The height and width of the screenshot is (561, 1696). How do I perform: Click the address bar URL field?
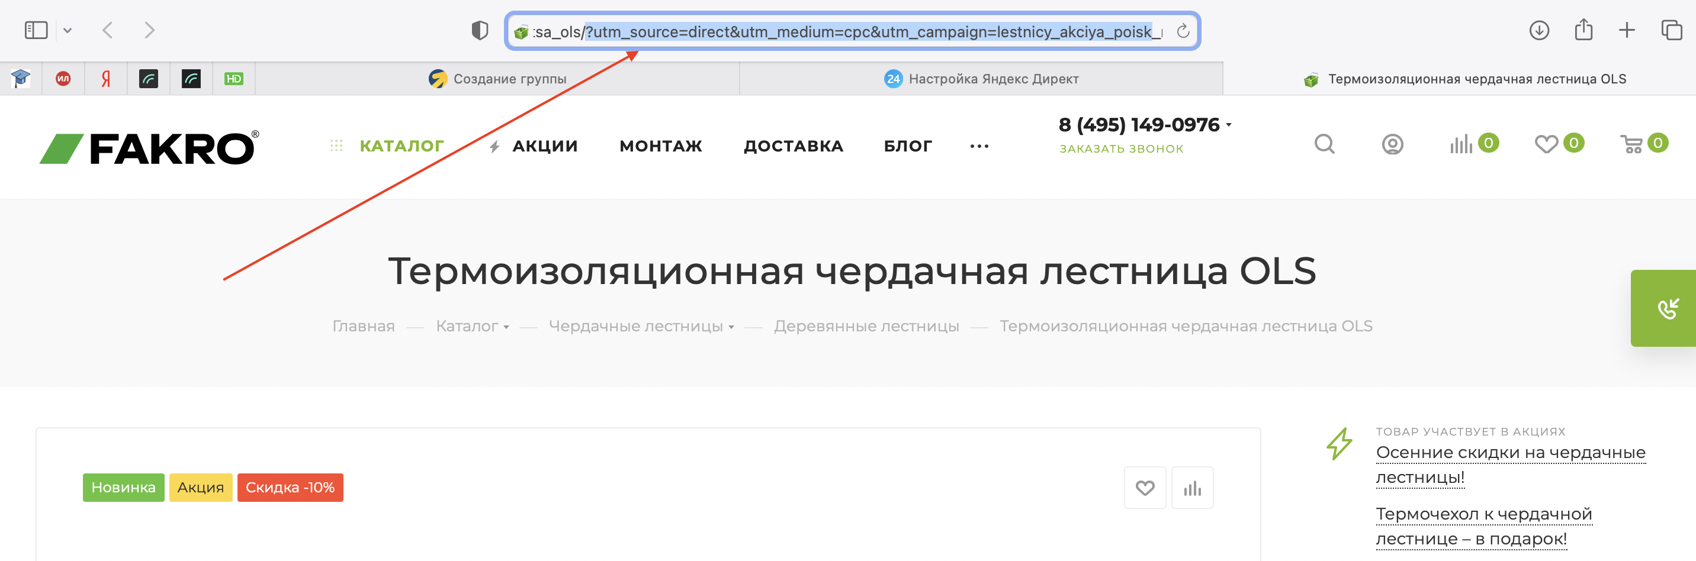click(x=853, y=31)
